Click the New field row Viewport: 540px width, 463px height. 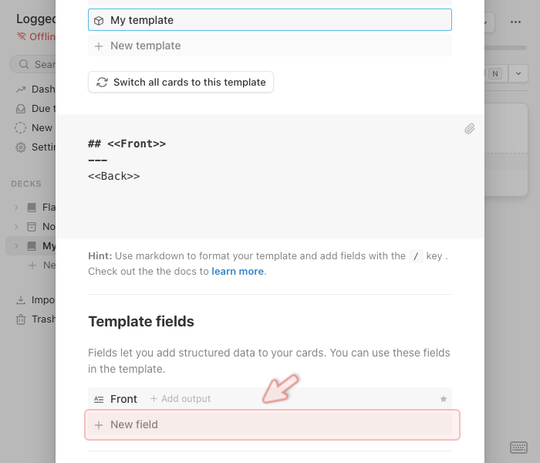[270, 424]
